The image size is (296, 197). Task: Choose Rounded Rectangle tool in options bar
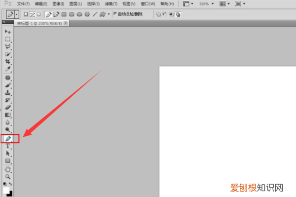(x=72, y=14)
